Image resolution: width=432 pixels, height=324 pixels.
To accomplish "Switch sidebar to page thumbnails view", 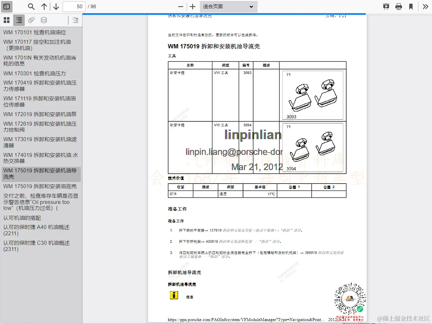I will tap(6, 20).
